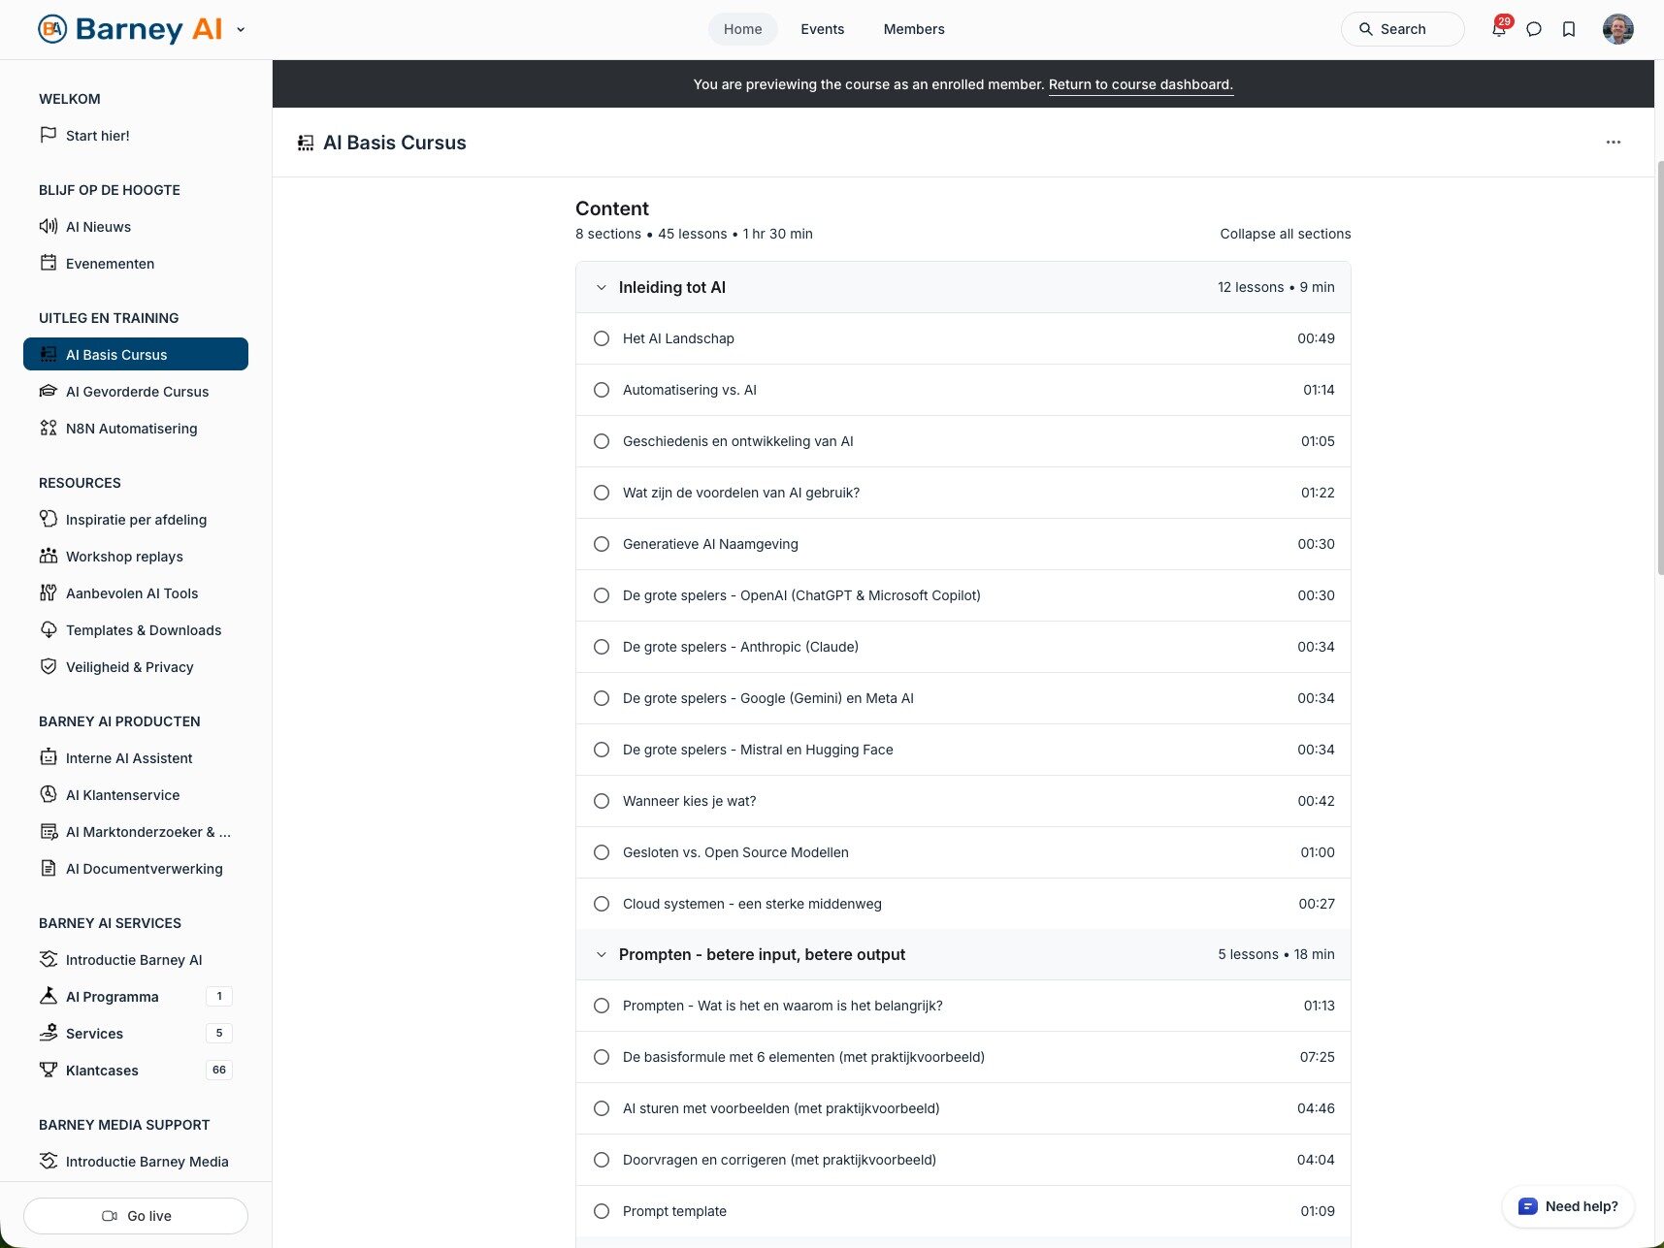This screenshot has width=1664, height=1248.
Task: Click the Klantcases trophy icon
Action: [x=49, y=1070]
